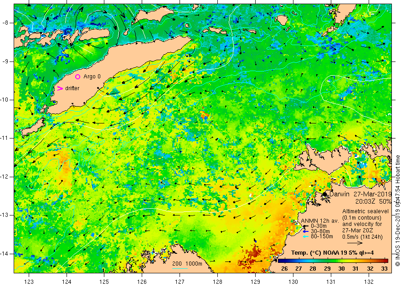Click the black Darwin location dot
401x287 pixels.
tap(325, 194)
